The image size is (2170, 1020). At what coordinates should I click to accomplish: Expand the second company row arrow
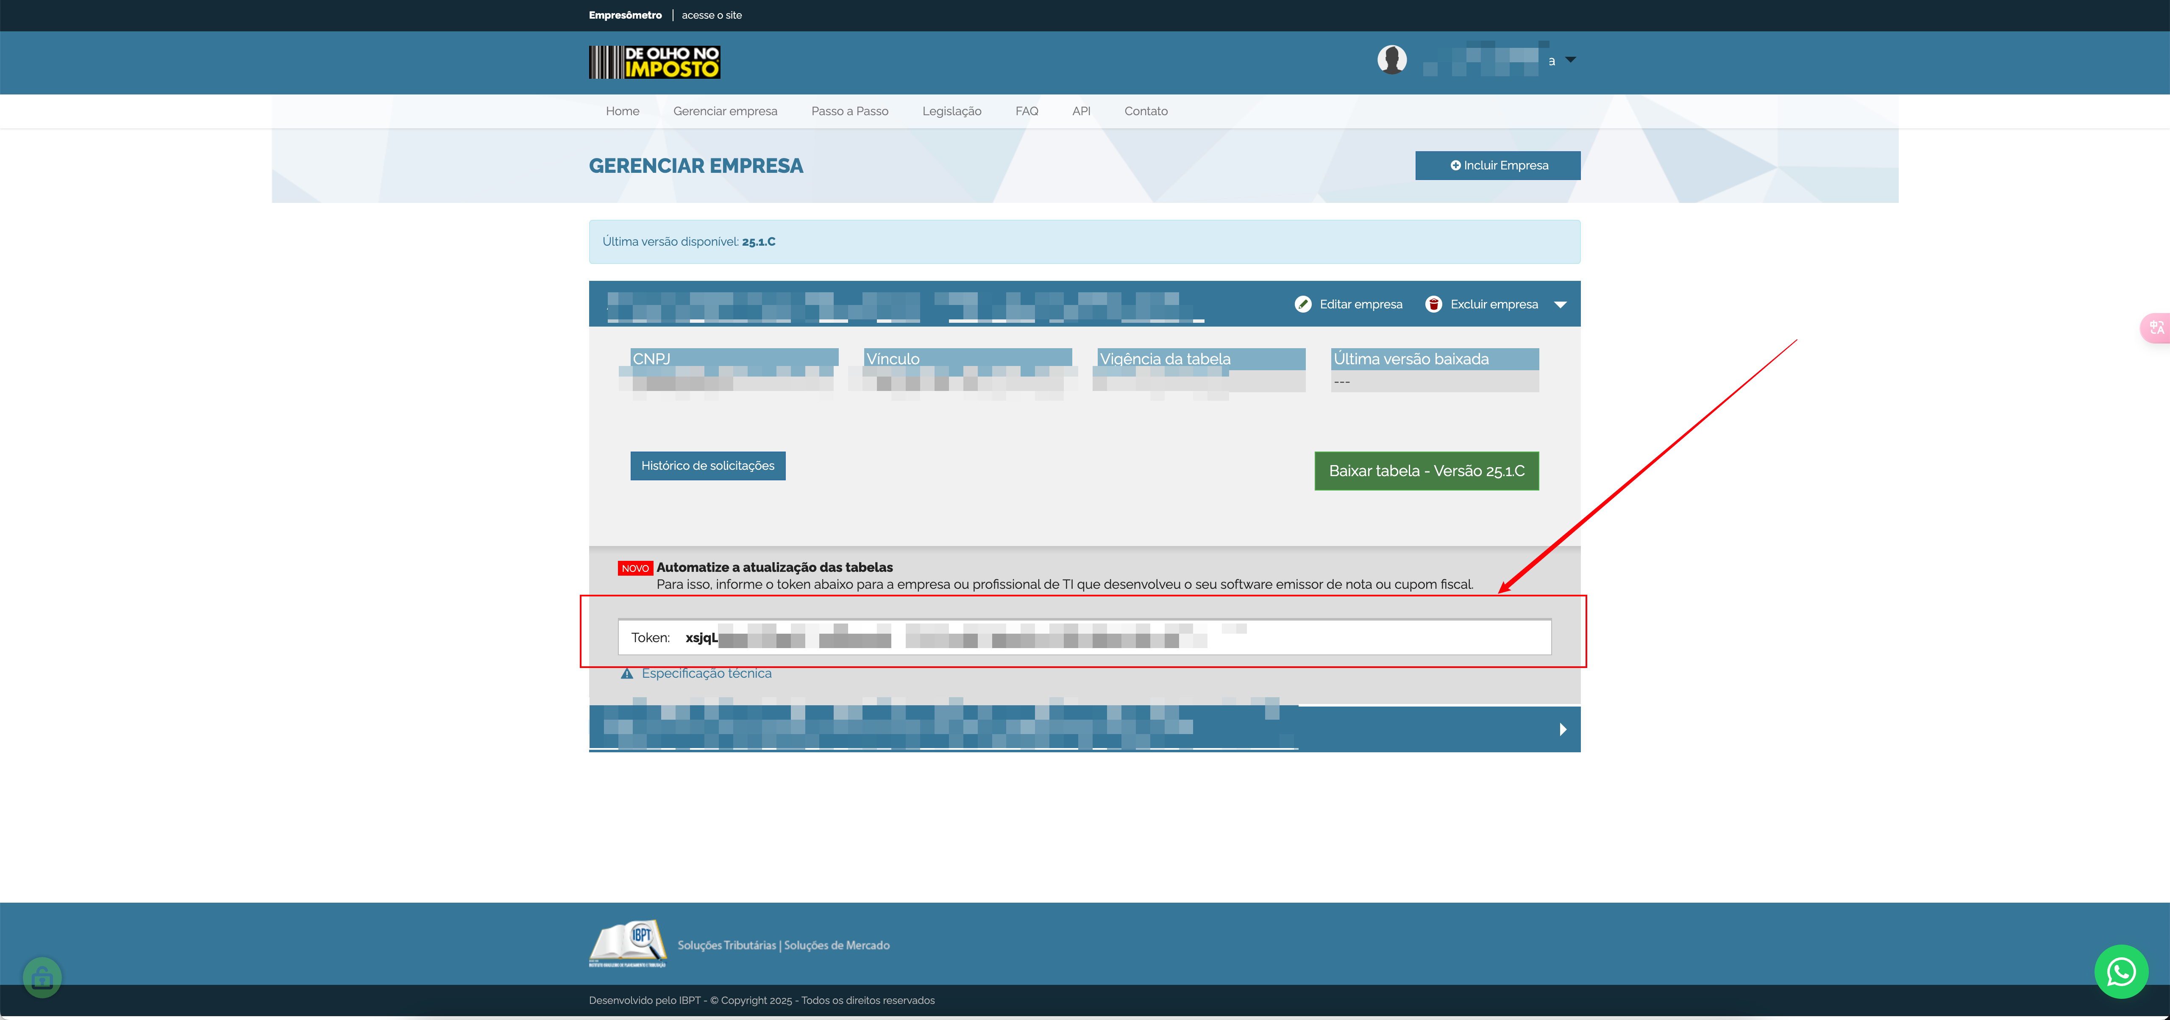[1563, 729]
